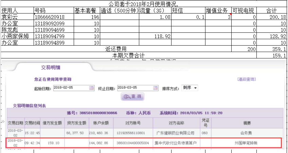288x153 pixels.
Task: Click the 账户余额 column header
Action: [x=101, y=123]
